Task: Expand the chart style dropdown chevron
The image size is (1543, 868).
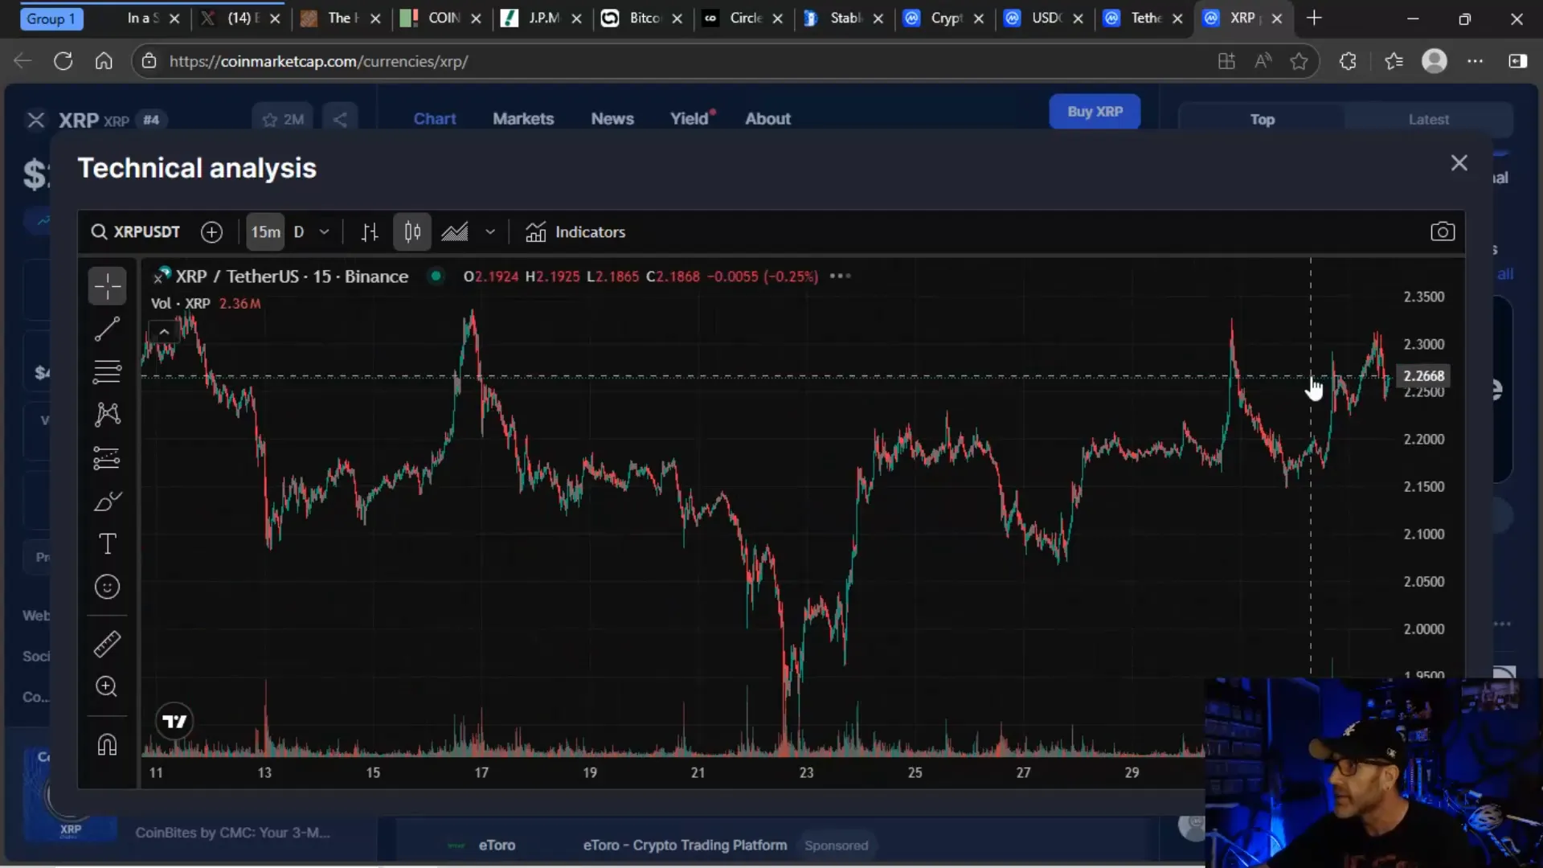Action: tap(490, 232)
